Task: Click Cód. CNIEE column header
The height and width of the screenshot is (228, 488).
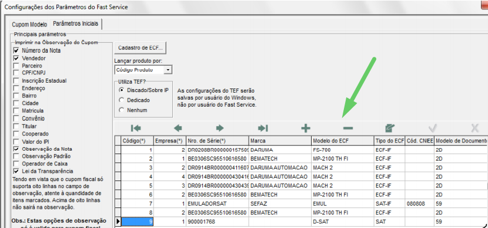Action: tap(420, 141)
